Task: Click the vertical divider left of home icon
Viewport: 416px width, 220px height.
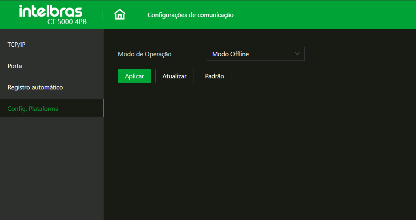Action: 102,15
